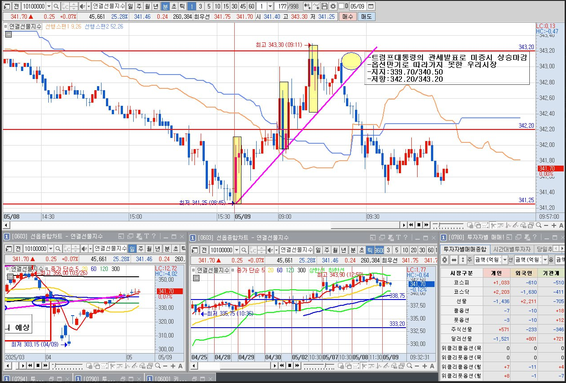Expand dropdown arrow beside interval value 1

270,6
